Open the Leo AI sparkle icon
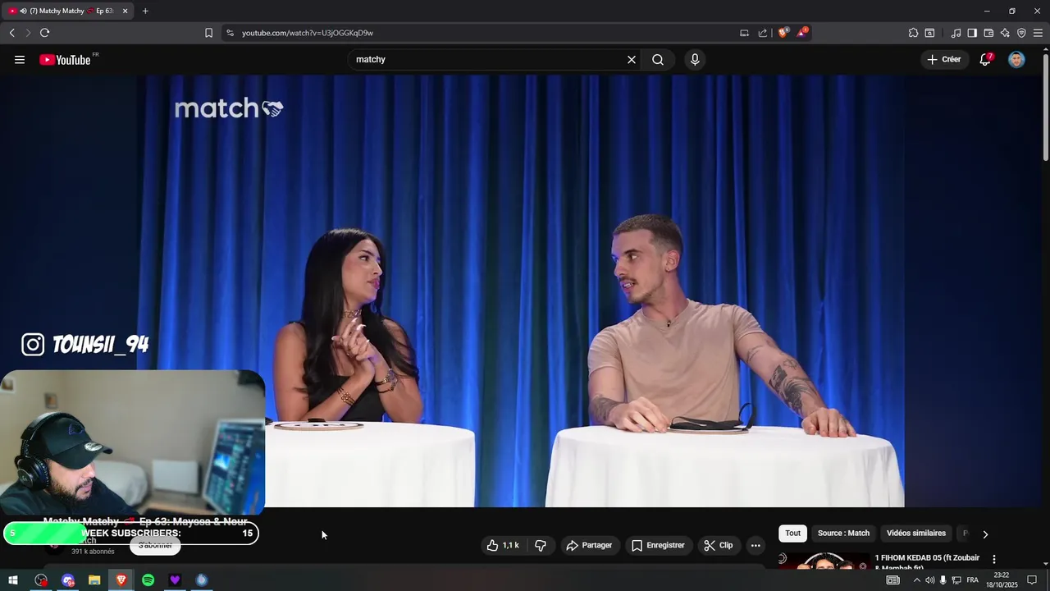 pos(1005,33)
